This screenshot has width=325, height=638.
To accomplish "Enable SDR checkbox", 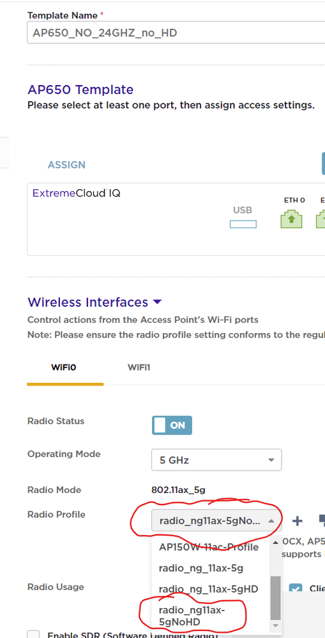I will click(x=33, y=634).
